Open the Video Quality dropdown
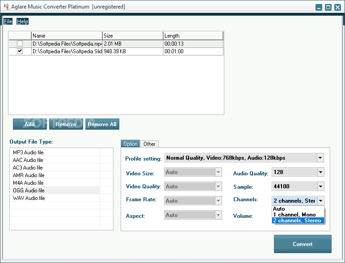Viewport: 345px width, 263px height. pyautogui.click(x=218, y=187)
